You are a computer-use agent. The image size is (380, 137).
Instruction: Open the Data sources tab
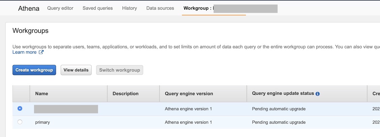(160, 8)
